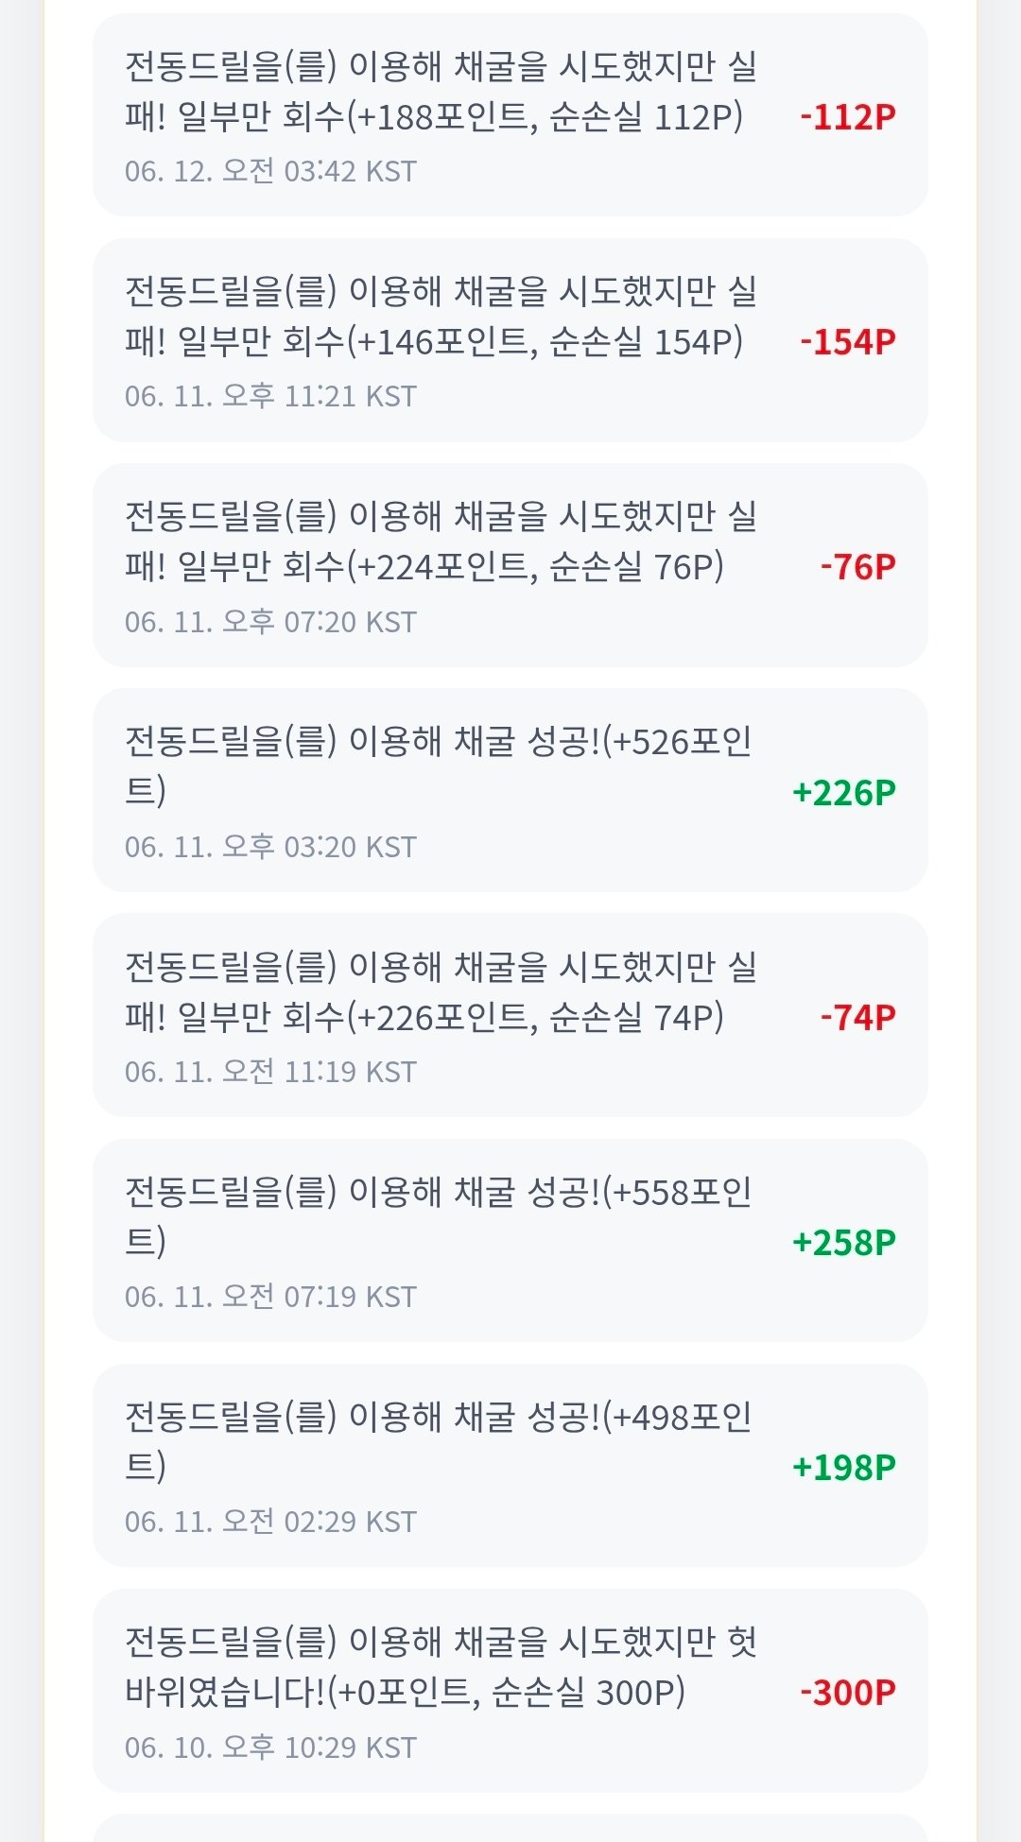Select the 06. 11. 오전 11:19 KST timestamp
Image resolution: width=1021 pixels, height=1842 pixels.
pyautogui.click(x=270, y=1072)
